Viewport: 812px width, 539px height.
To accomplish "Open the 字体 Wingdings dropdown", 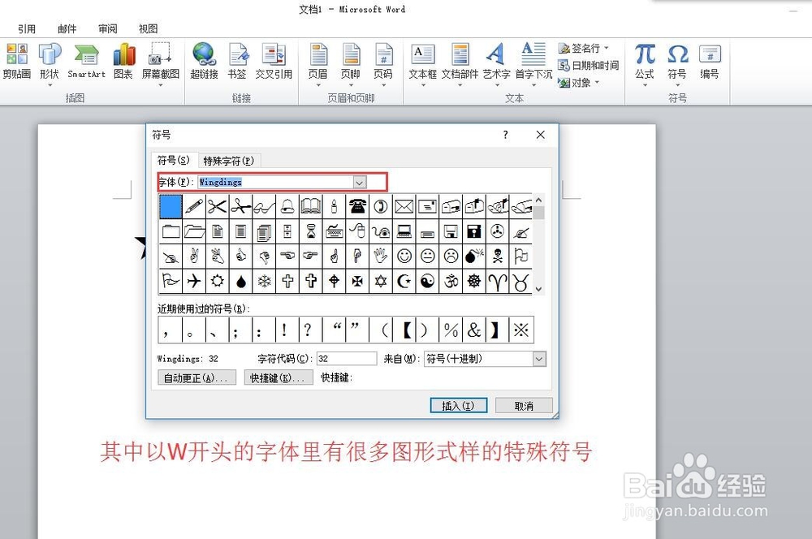I will [x=360, y=182].
